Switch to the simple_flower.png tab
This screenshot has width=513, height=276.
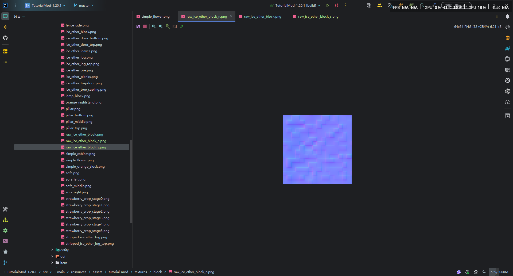tap(155, 17)
